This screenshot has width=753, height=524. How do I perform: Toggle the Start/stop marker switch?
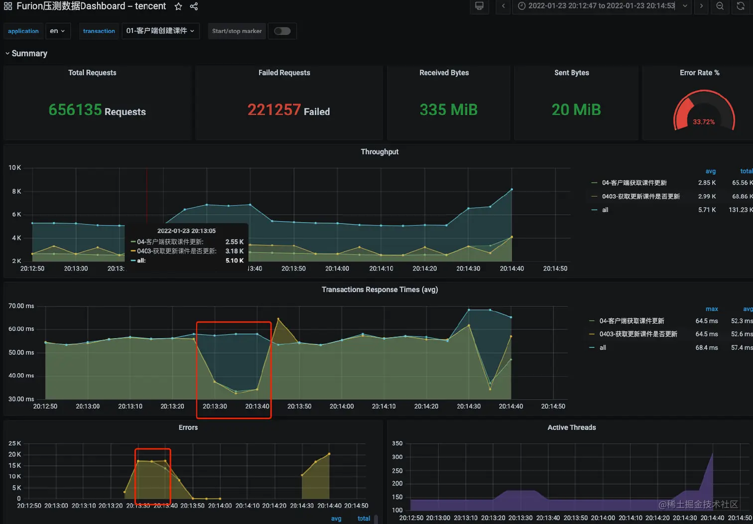pos(282,31)
